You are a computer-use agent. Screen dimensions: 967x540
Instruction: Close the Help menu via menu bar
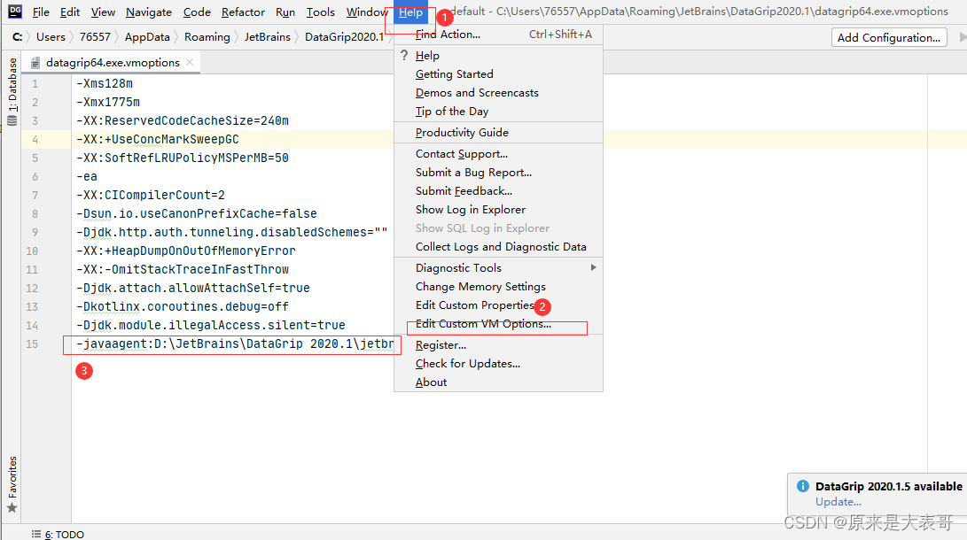click(x=410, y=12)
